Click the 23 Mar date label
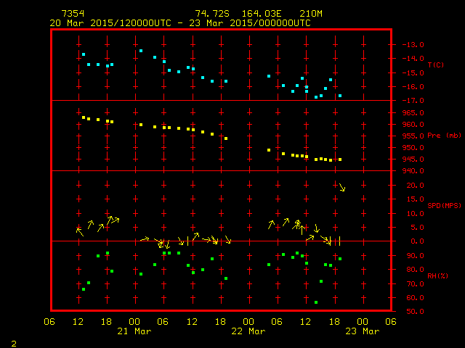 coord(362,331)
